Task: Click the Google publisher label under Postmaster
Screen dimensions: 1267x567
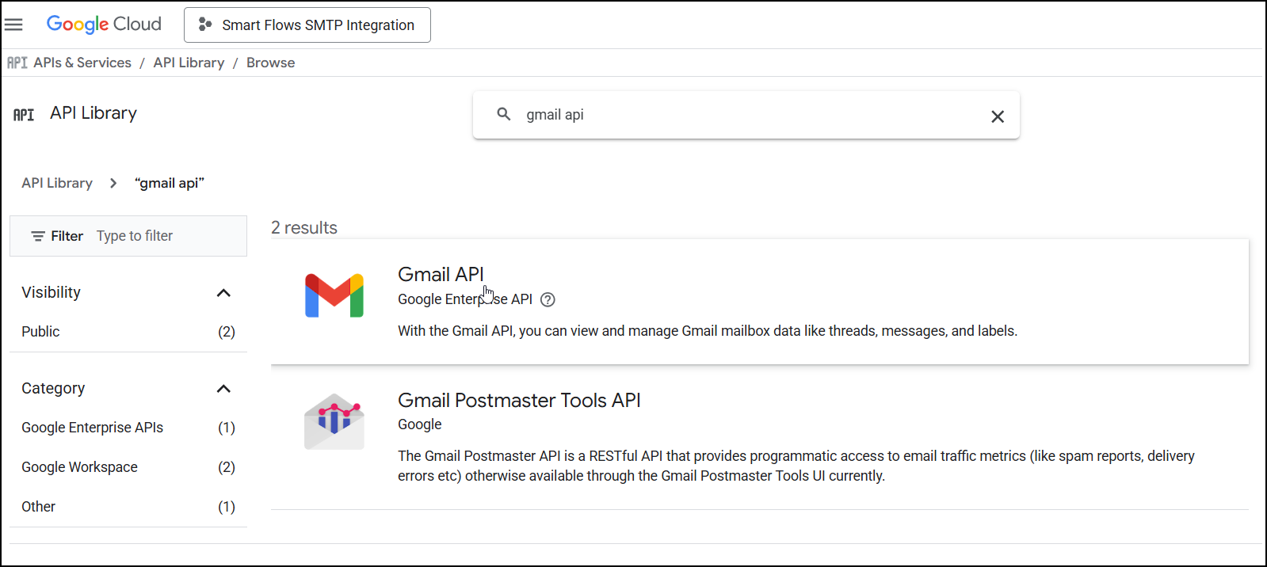Action: click(420, 424)
